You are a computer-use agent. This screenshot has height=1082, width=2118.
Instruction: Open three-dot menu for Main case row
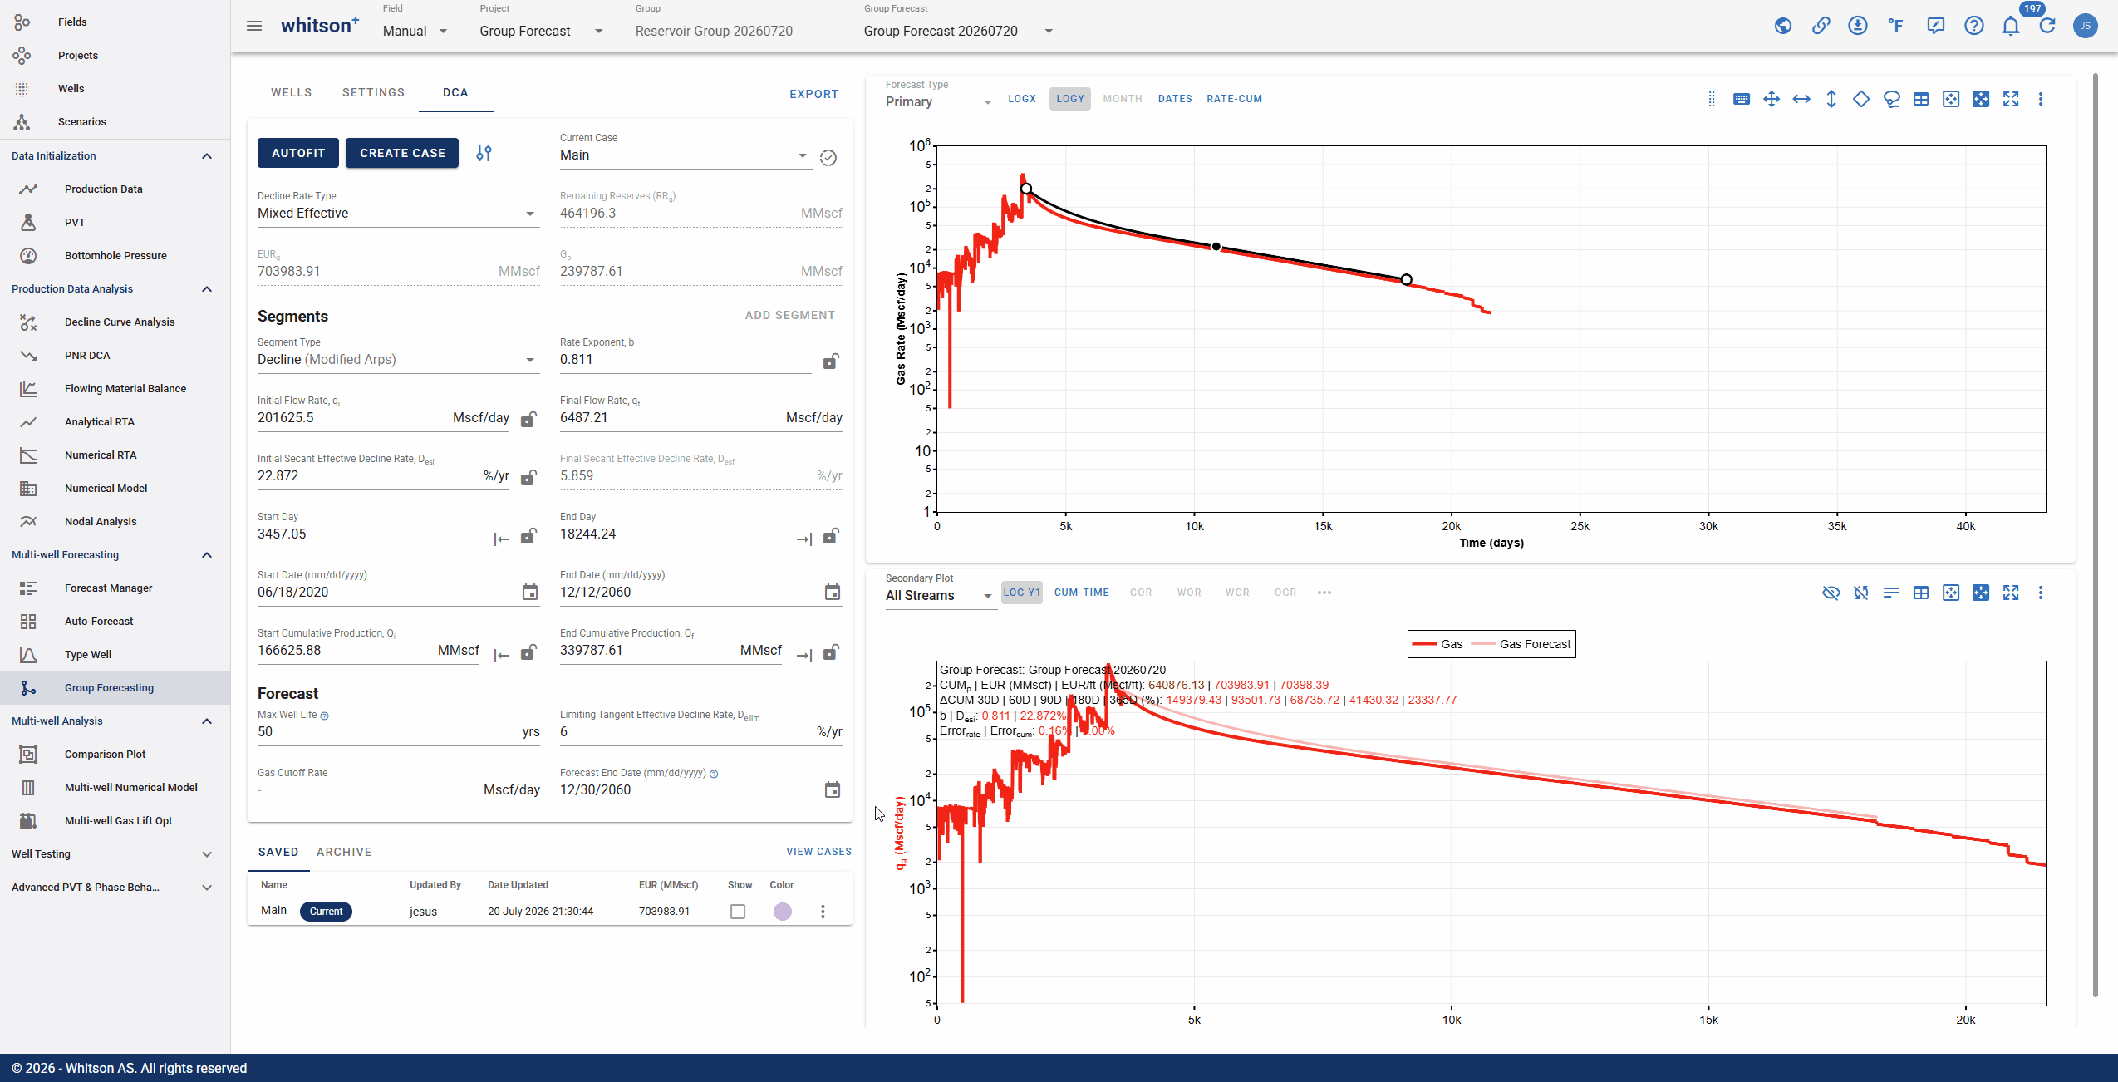(x=823, y=912)
